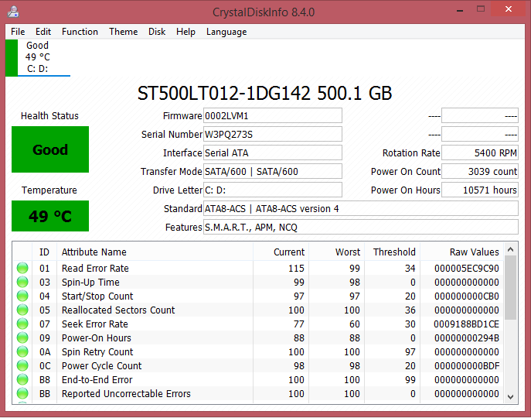Click status icon for Reallocated Sectors Count
The height and width of the screenshot is (418, 531).
tap(22, 310)
